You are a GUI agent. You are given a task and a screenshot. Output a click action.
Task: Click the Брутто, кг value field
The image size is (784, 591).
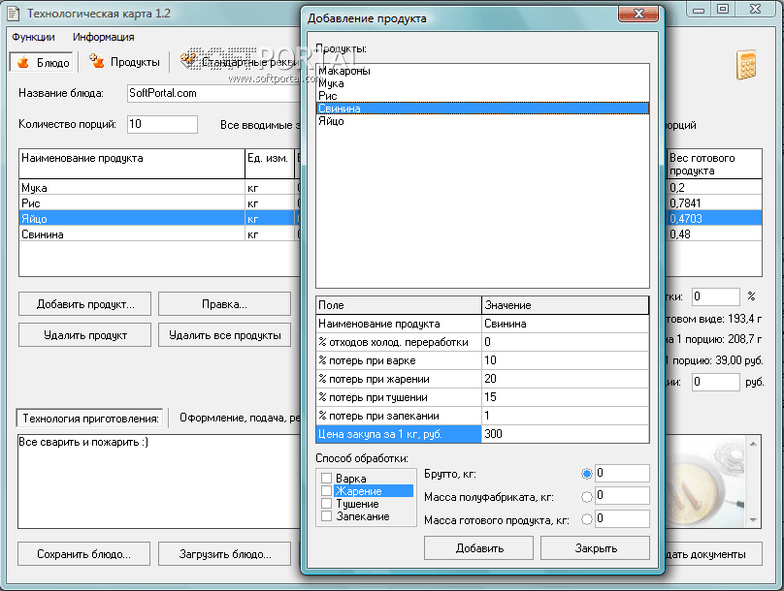622,473
